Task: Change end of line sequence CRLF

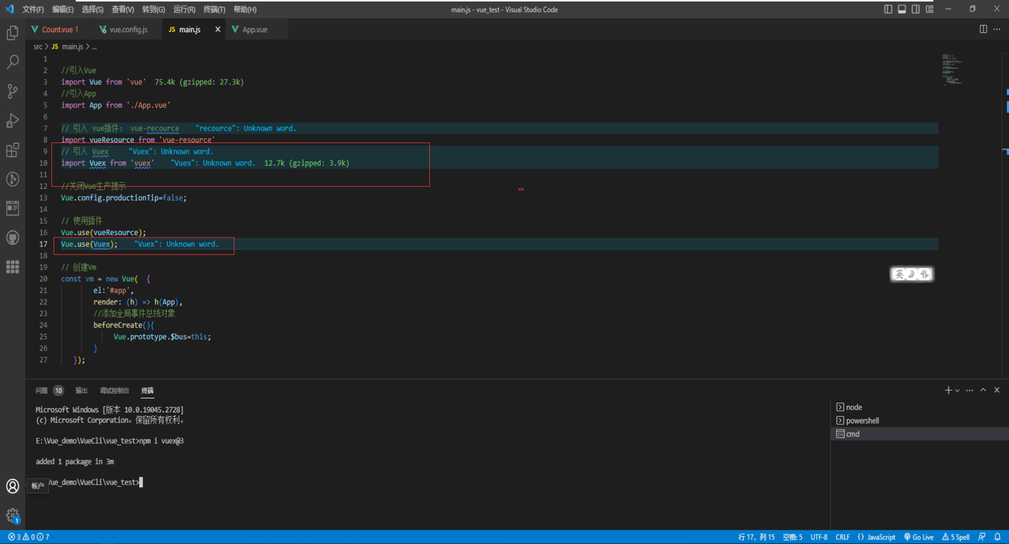Action: 842,537
